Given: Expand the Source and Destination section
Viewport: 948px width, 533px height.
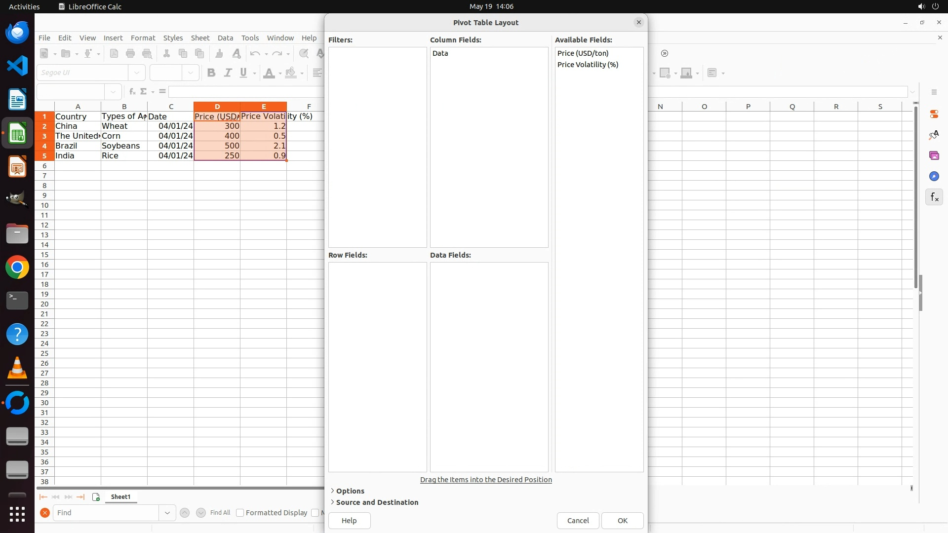Looking at the screenshot, I should click(377, 502).
